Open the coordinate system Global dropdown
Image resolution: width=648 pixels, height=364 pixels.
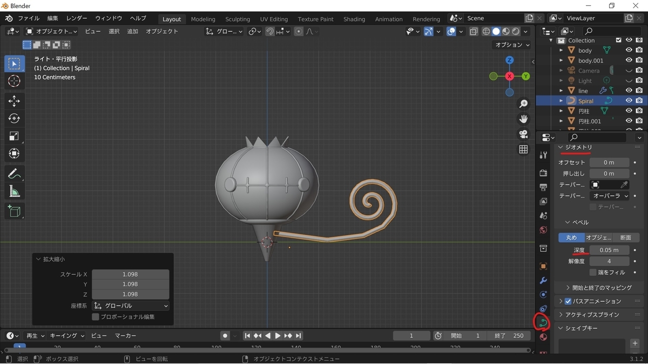coord(130,306)
